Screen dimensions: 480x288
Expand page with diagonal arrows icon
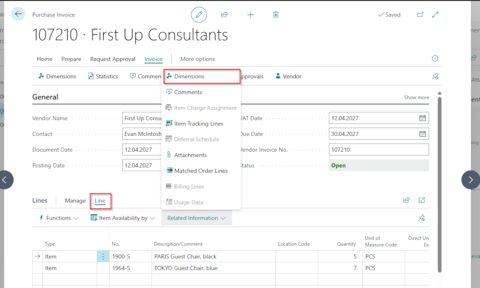coord(435,15)
